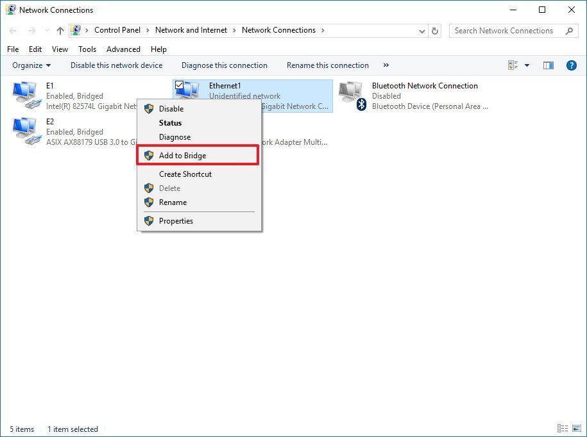The width and height of the screenshot is (587, 437).
Task: Navigate up using the parent folder arrow
Action: 60,30
